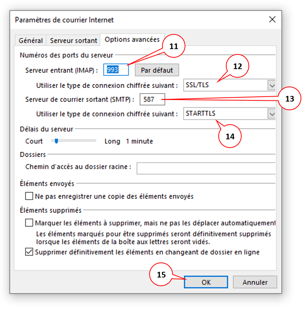Close the Paramètres de courrier Internet dialog

click(x=272, y=19)
